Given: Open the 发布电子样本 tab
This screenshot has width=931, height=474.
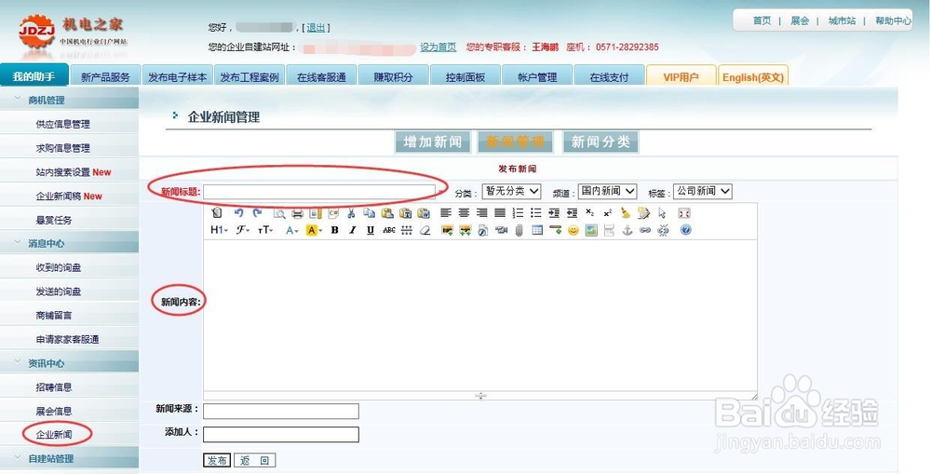Looking at the screenshot, I should coord(178,76).
